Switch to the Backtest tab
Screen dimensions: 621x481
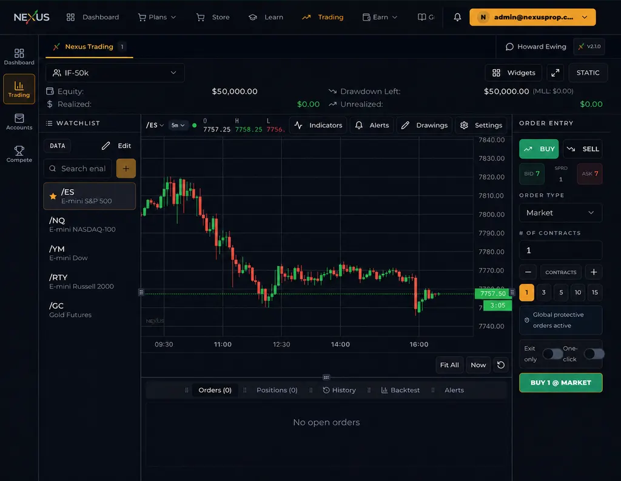[400, 390]
